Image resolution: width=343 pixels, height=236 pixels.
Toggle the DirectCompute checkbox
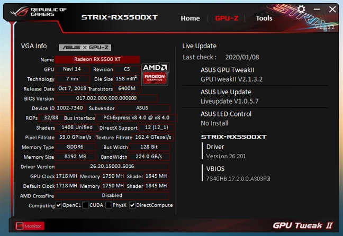point(132,205)
